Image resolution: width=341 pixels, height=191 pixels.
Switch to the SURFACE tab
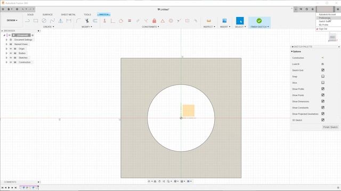click(x=47, y=14)
